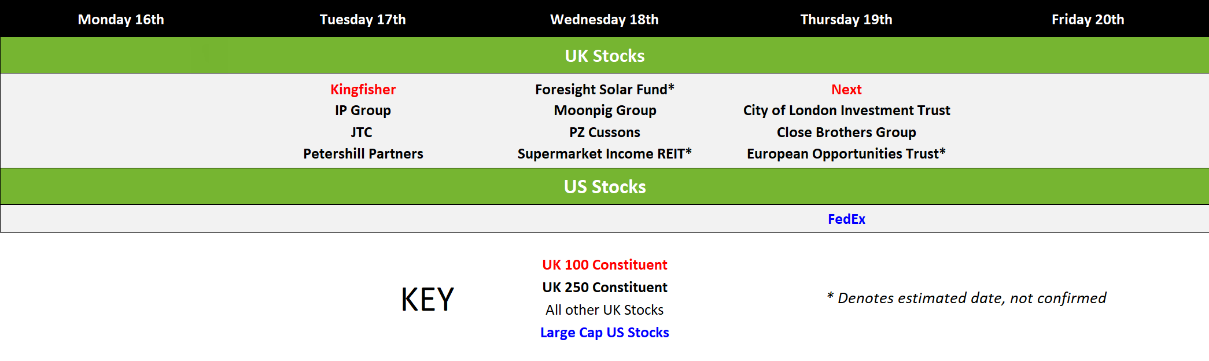Click Moonpig Group
The width and height of the screenshot is (1209, 361).
(x=605, y=110)
